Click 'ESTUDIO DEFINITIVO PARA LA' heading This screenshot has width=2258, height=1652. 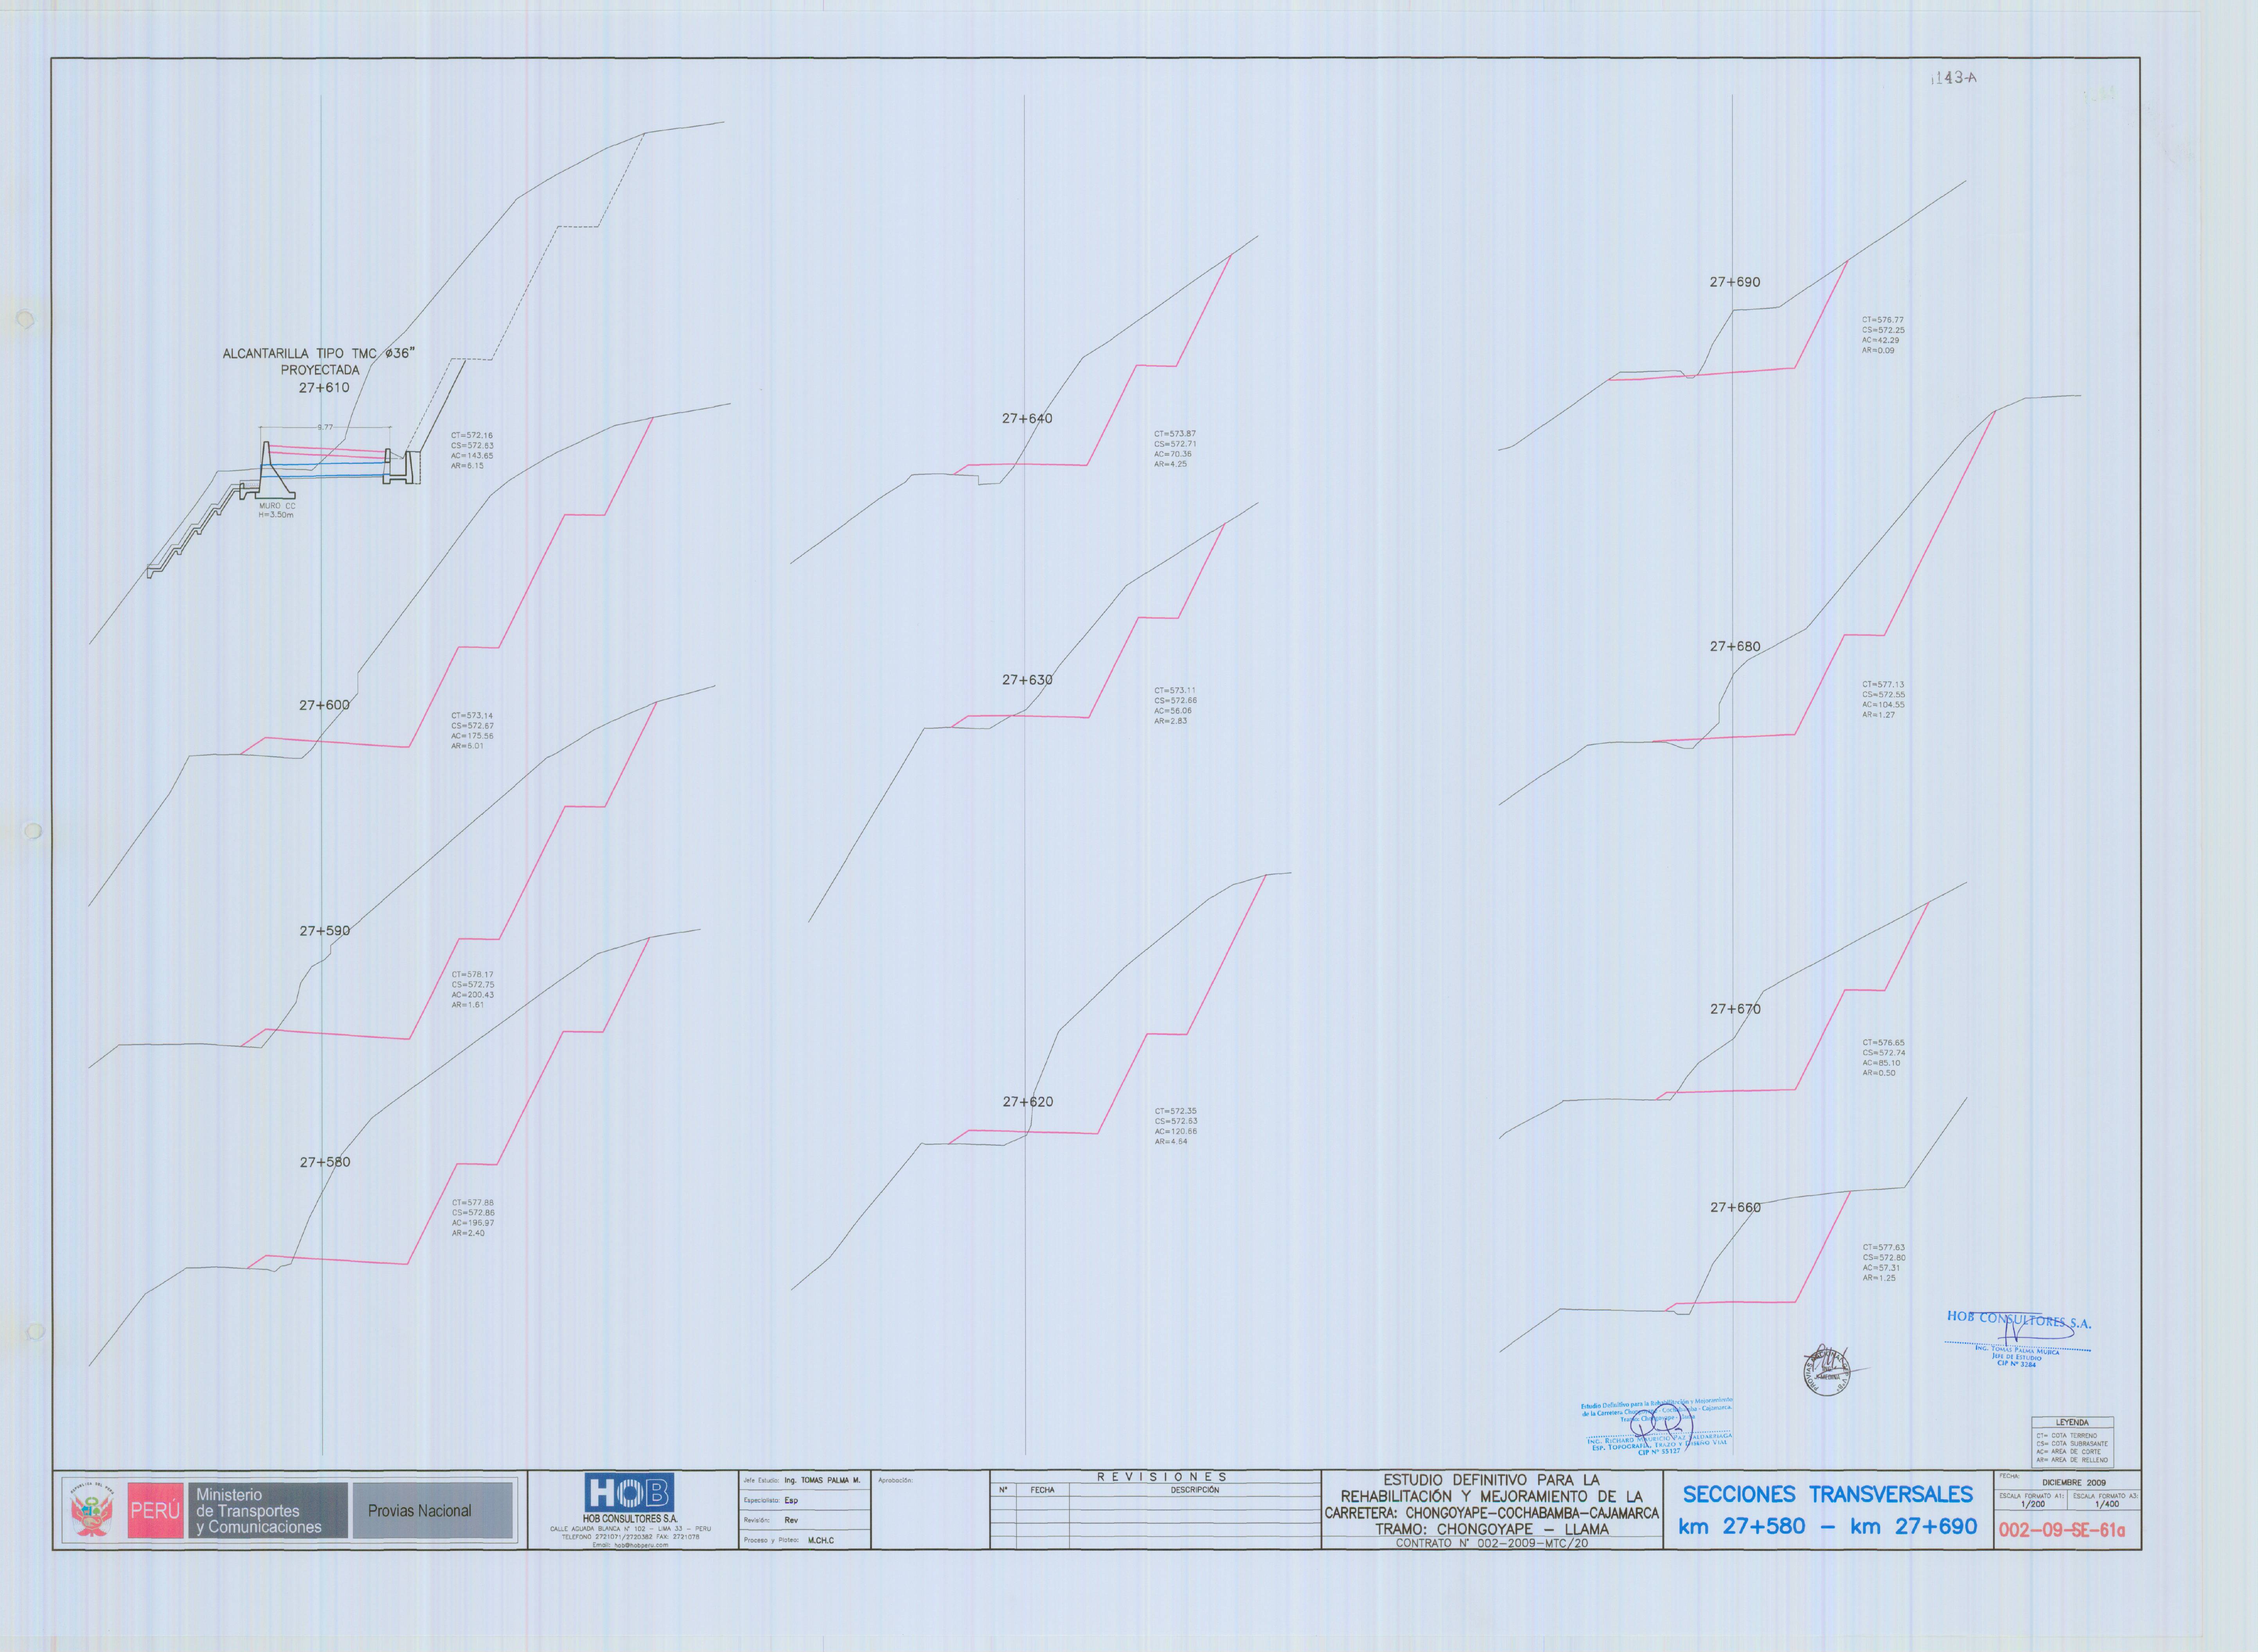(x=1491, y=1480)
